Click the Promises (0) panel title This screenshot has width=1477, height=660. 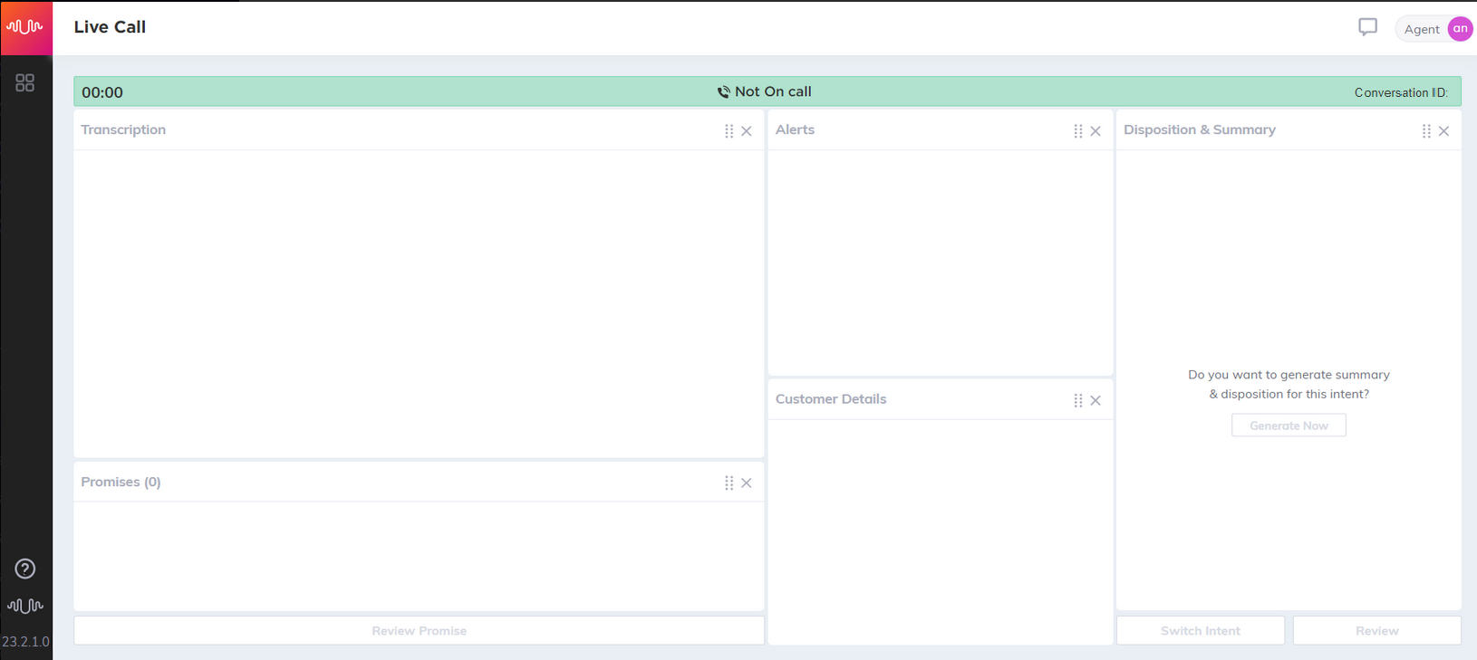[121, 482]
